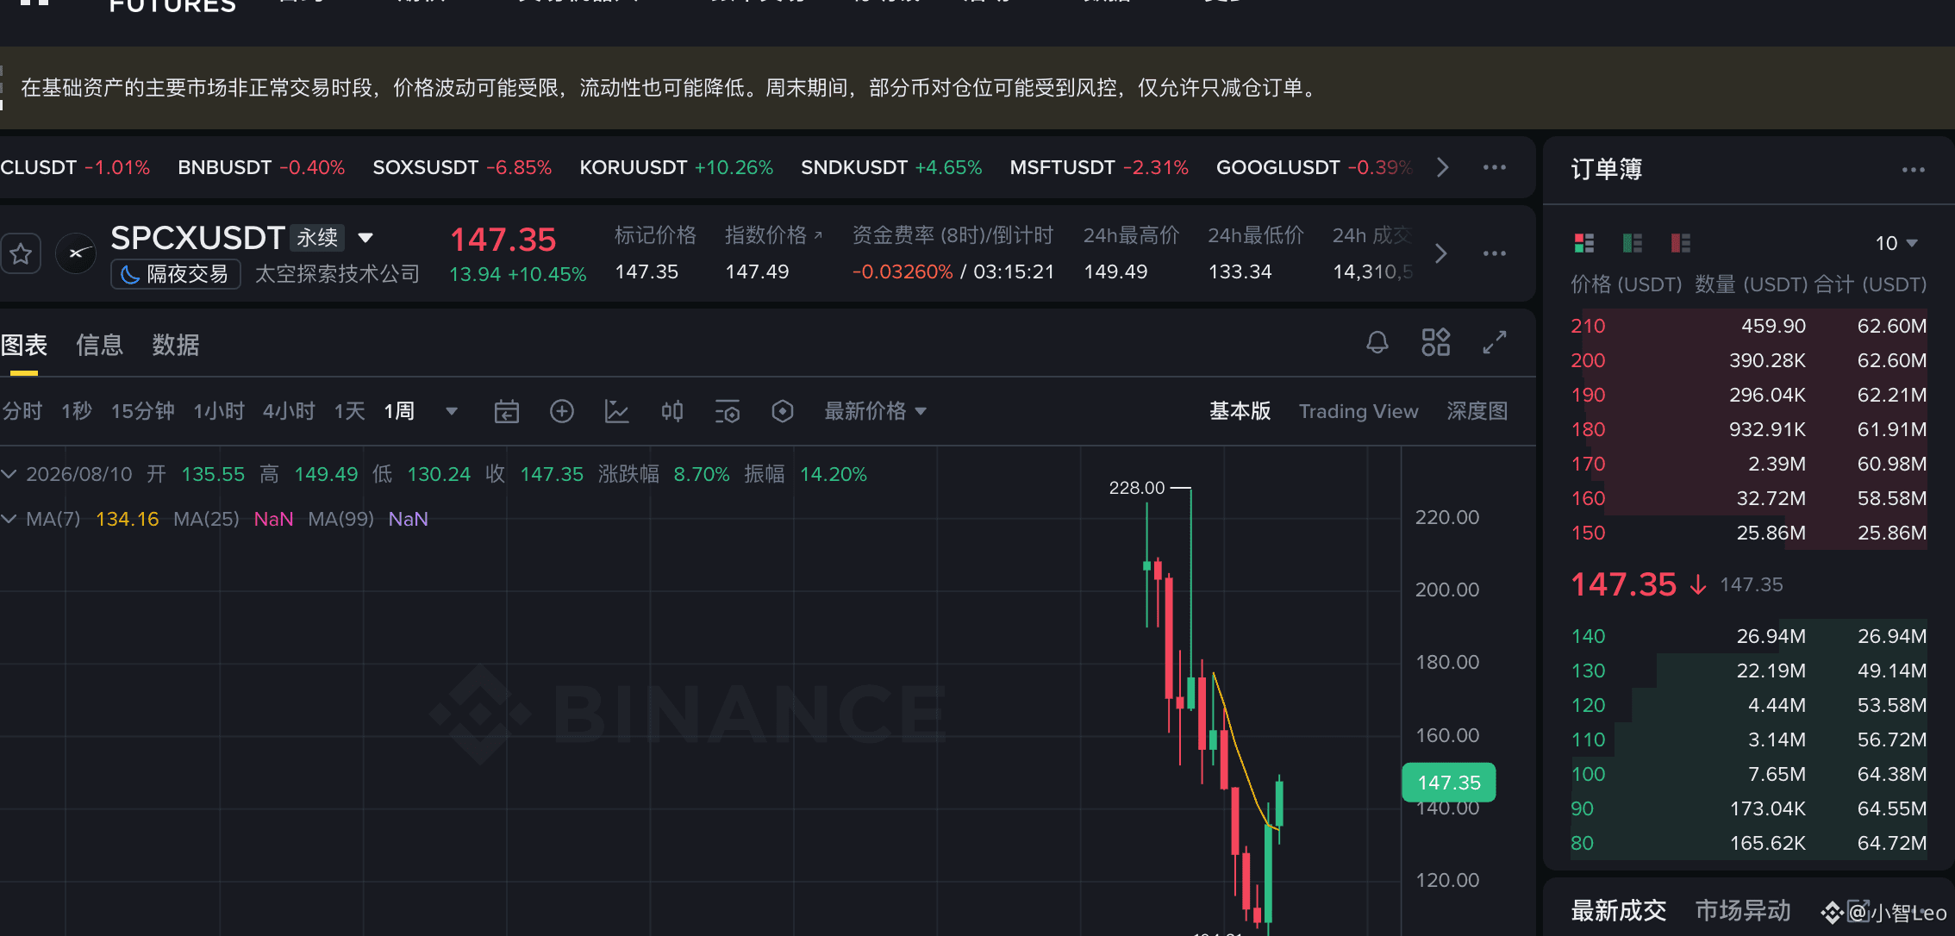Image resolution: width=1955 pixels, height=936 pixels.
Task: Change order book price grouping from 10
Action: [x=1896, y=243]
